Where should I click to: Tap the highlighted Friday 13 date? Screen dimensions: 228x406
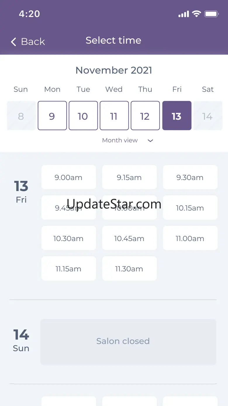[177, 116]
